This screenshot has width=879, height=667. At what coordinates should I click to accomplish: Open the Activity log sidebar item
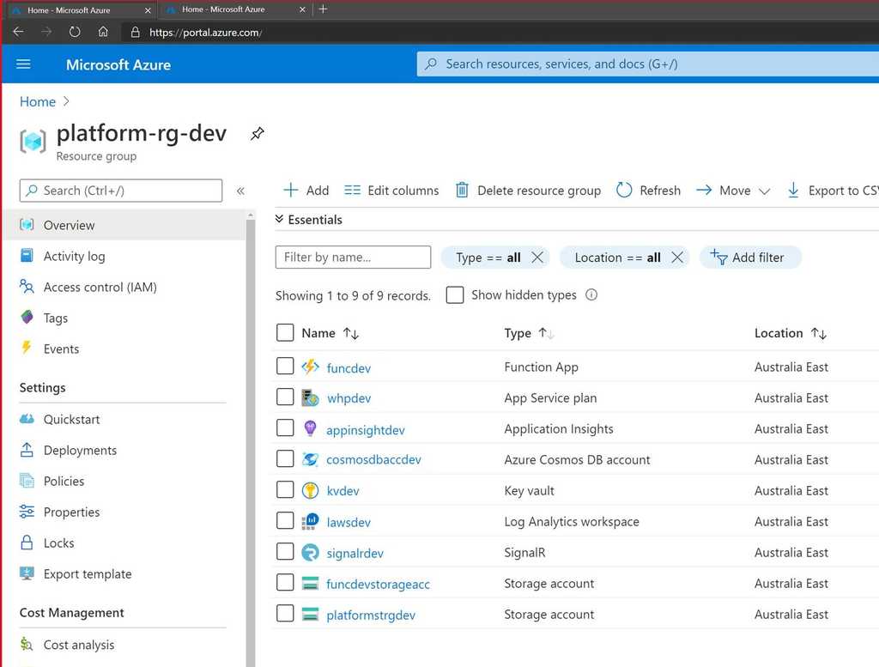coord(72,256)
